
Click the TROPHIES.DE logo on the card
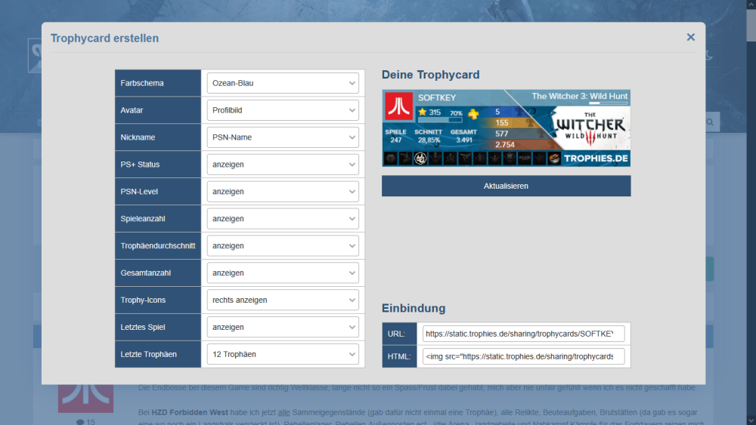(x=596, y=159)
